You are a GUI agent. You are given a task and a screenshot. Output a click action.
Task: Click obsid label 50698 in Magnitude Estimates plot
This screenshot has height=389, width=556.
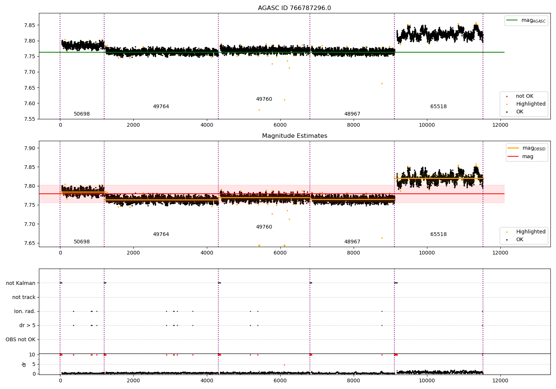82,242
